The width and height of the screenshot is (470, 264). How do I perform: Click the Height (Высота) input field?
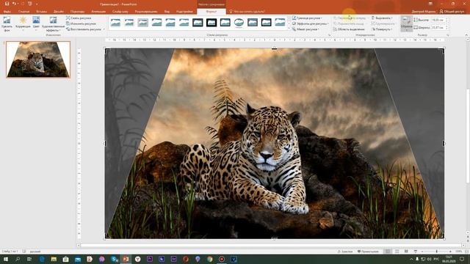point(438,20)
